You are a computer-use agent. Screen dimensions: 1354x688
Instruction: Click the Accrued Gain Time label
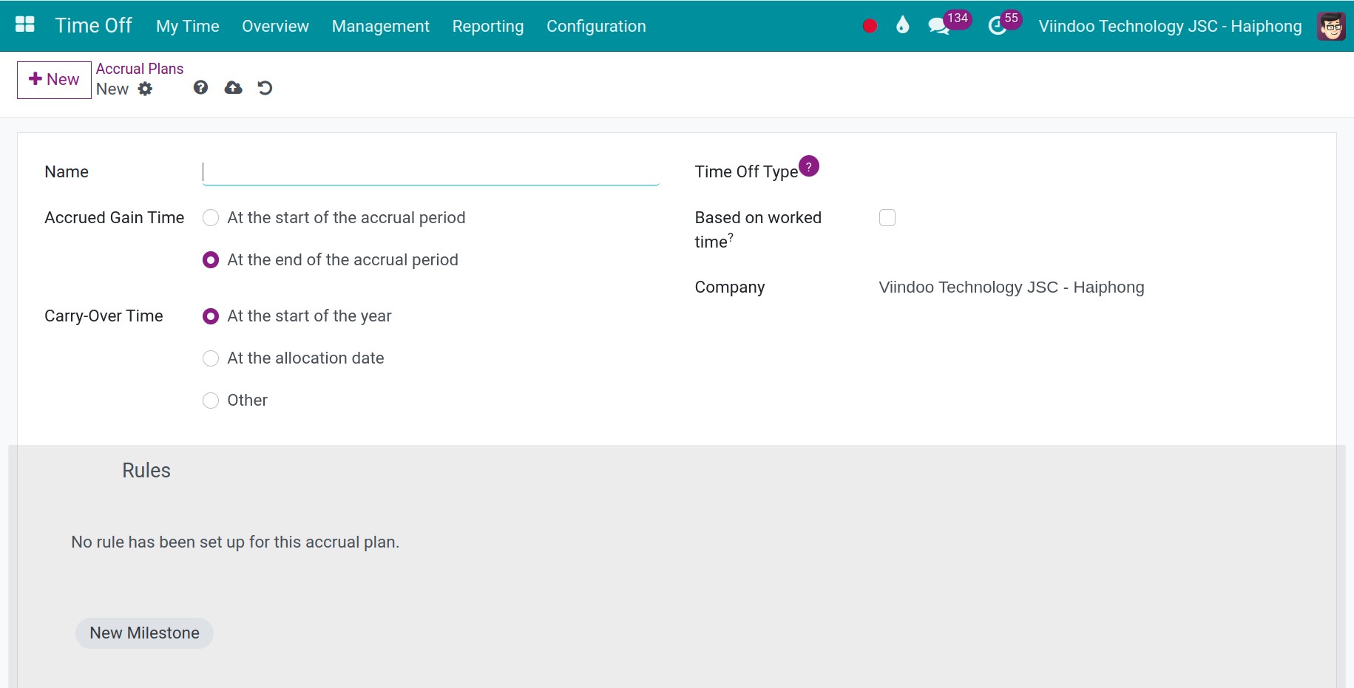[114, 217]
